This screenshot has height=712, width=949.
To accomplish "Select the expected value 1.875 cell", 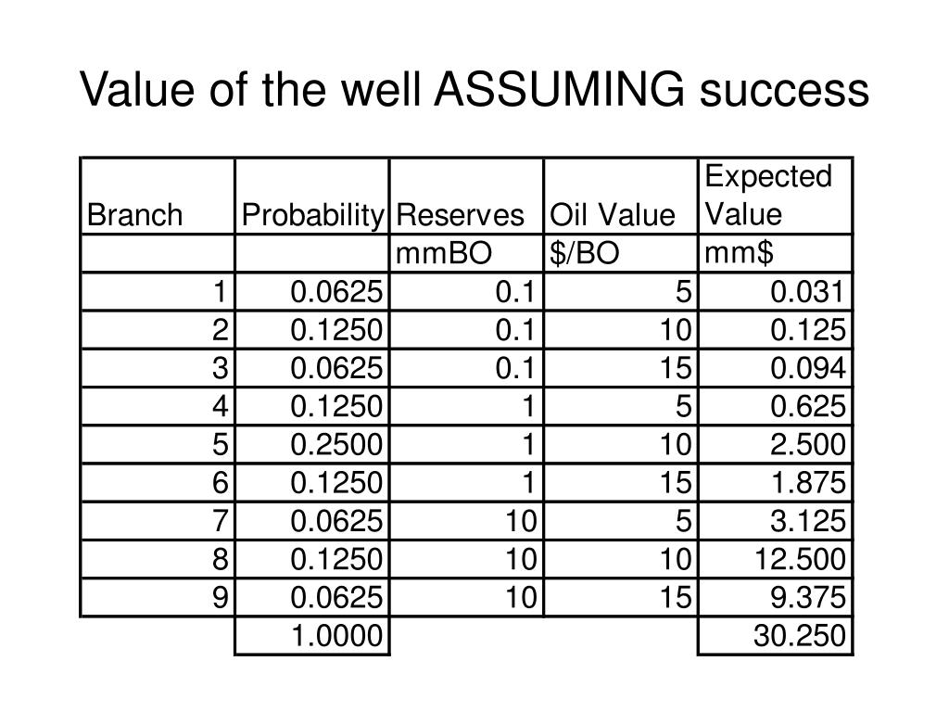I will tap(776, 483).
